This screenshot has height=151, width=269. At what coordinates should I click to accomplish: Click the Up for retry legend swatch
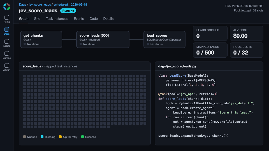tap(61, 137)
